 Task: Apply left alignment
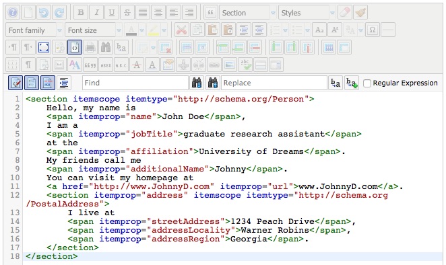pyautogui.click(x=174, y=13)
